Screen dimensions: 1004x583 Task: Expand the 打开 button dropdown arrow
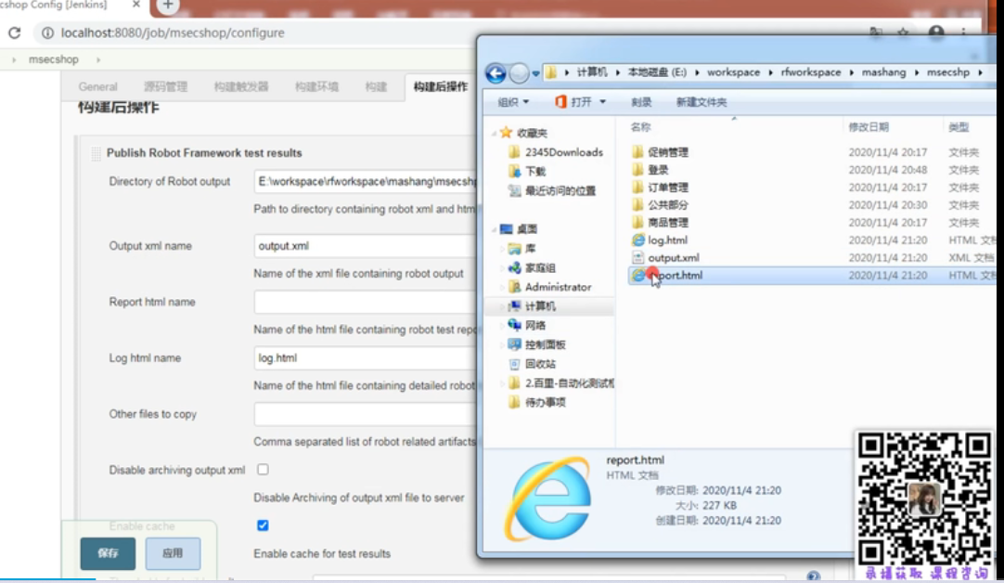click(602, 102)
